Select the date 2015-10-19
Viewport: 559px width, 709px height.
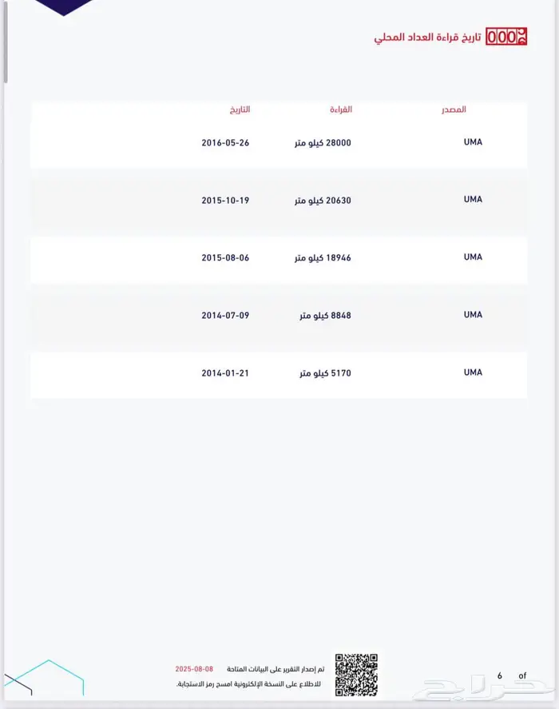(225, 200)
